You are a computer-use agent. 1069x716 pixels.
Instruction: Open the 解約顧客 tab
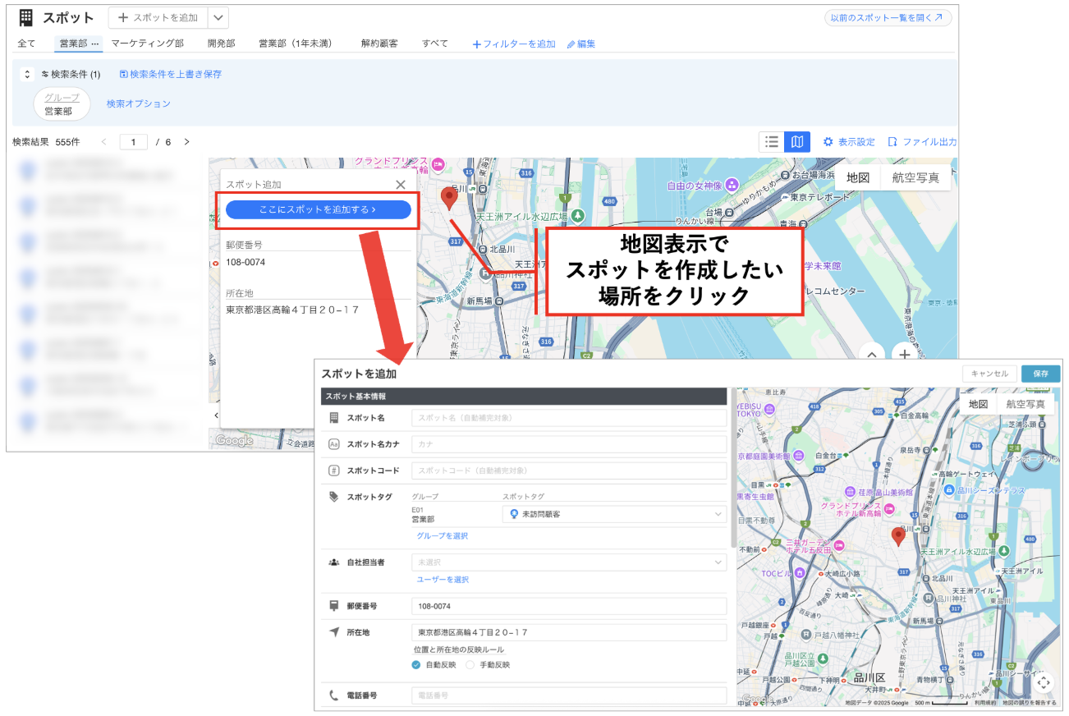click(x=379, y=44)
